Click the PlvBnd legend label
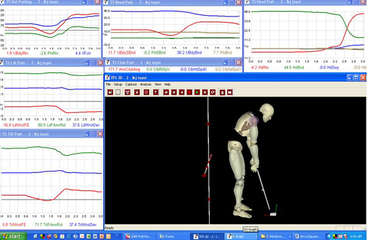Screen dimensions: 367x240 pos(223,53)
